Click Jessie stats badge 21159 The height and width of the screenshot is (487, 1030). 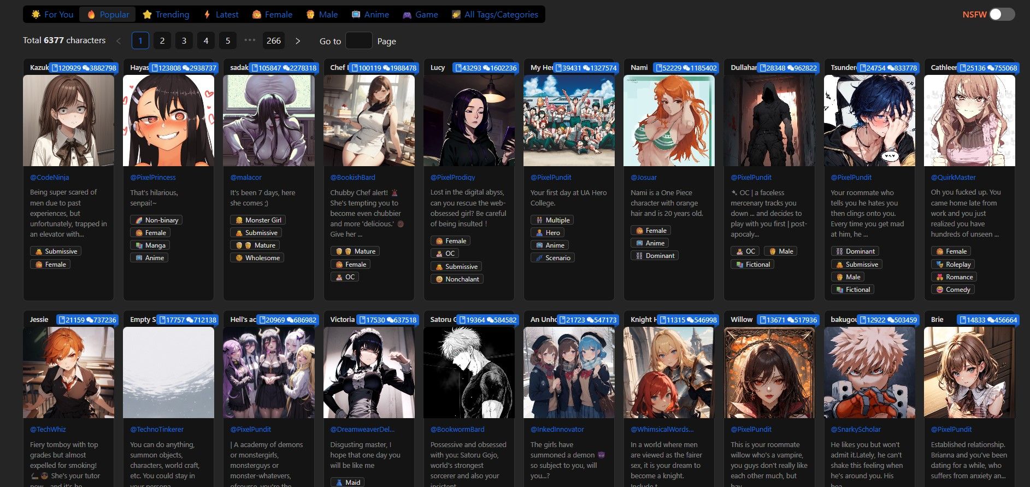87,320
